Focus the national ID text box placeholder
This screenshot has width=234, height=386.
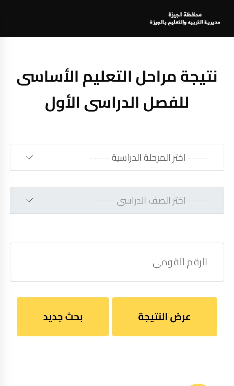pos(180,262)
